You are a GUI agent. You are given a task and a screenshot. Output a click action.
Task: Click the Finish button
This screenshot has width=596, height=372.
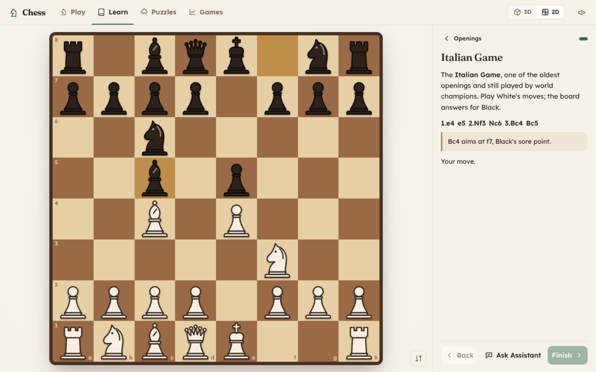[567, 355]
